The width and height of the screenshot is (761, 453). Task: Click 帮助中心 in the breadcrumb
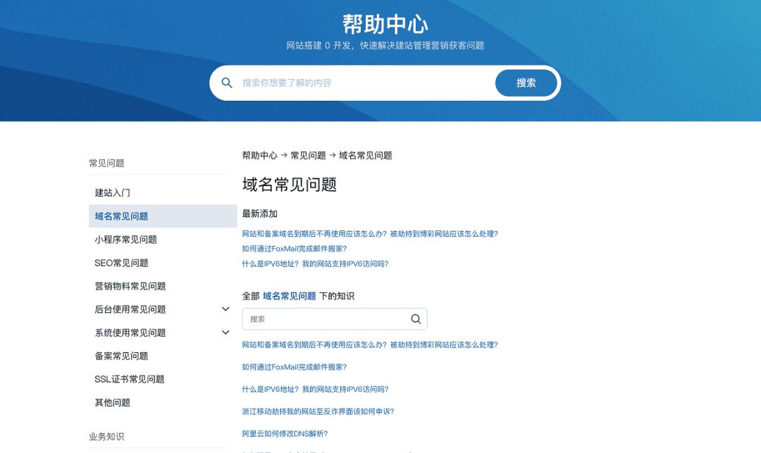(x=259, y=156)
